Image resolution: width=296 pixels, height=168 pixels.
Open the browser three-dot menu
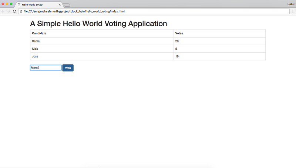click(293, 11)
